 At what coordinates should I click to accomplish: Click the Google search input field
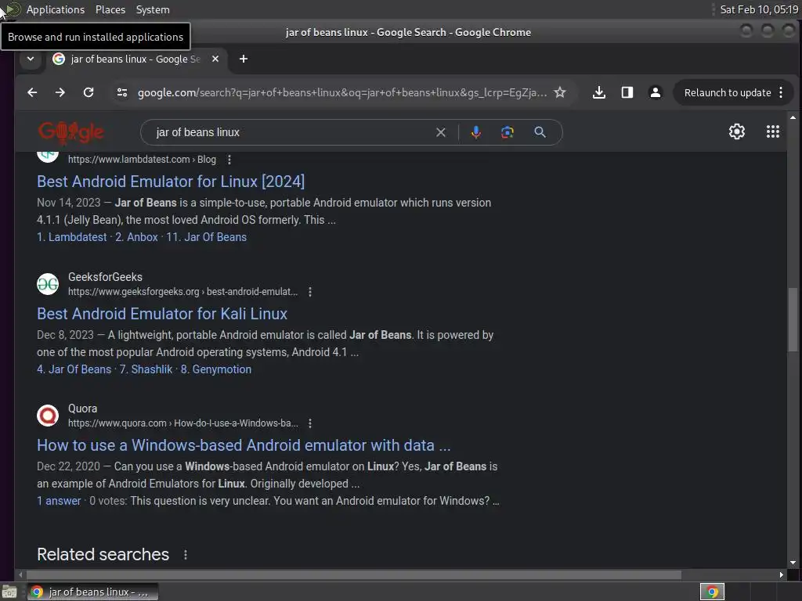291,132
